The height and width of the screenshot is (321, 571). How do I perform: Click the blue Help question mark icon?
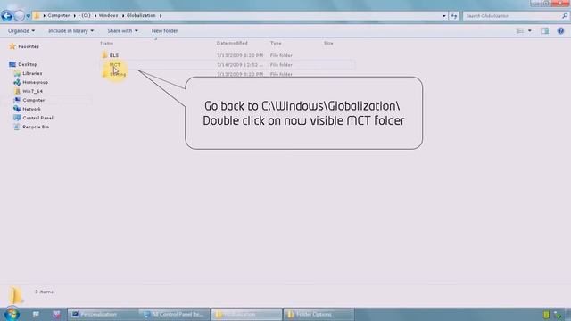coord(560,31)
